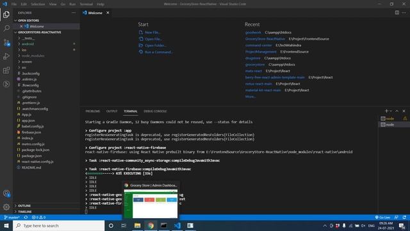Synchronize changes in status bar

(x=26, y=218)
